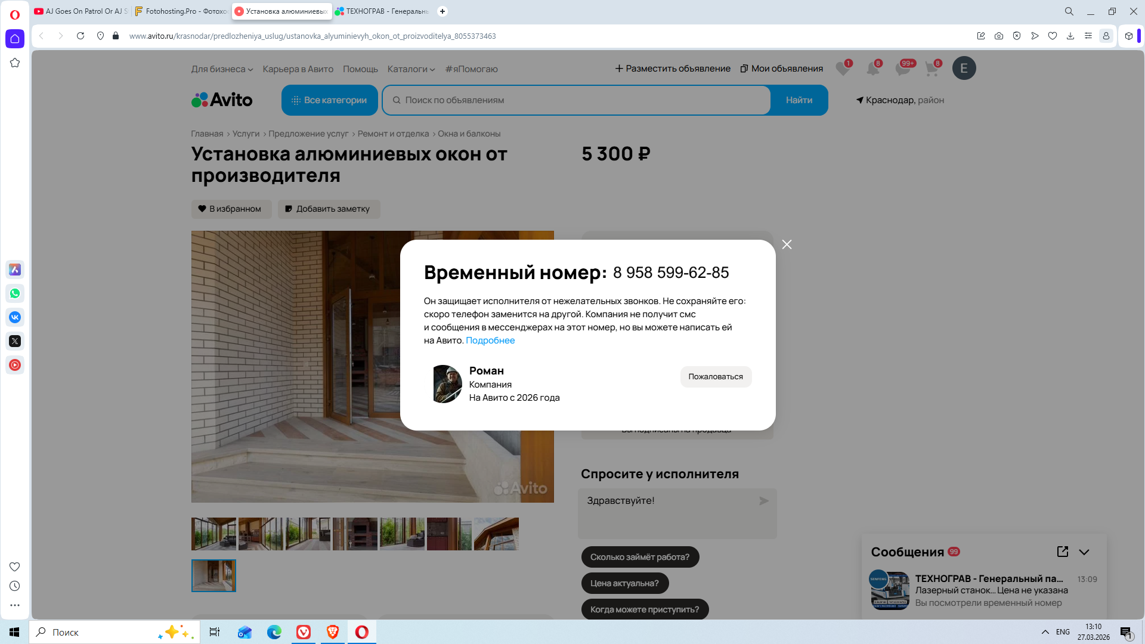Collapse the Сообщения panel chevron

tap(1084, 552)
